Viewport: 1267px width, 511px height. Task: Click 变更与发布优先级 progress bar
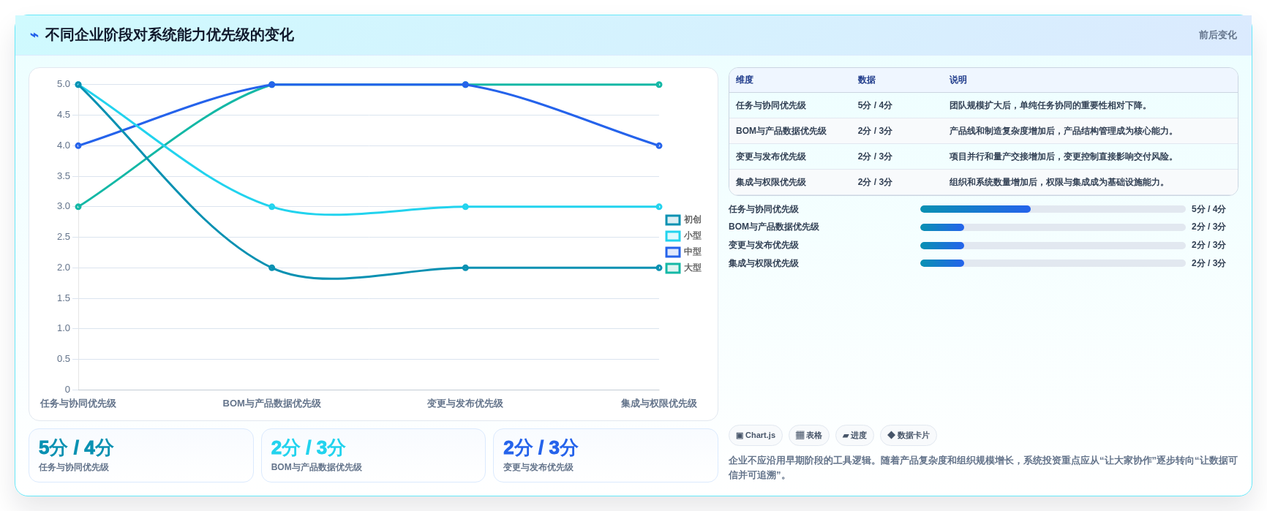point(1053,246)
